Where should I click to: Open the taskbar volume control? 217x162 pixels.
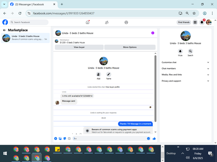pyautogui.click(x=187, y=158)
